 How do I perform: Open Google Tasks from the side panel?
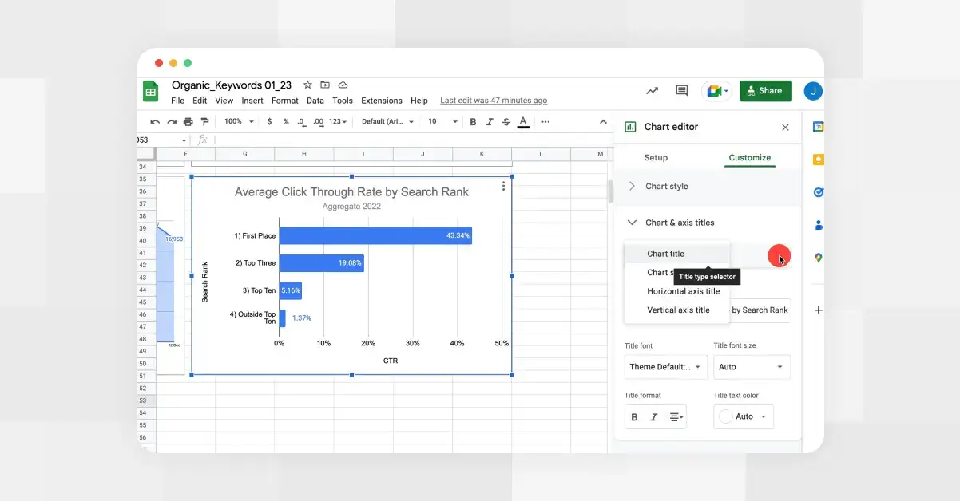click(x=817, y=191)
